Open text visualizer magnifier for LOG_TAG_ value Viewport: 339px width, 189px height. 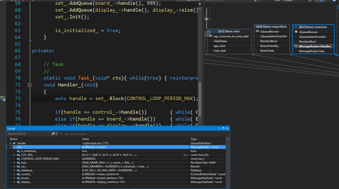pos(185,155)
